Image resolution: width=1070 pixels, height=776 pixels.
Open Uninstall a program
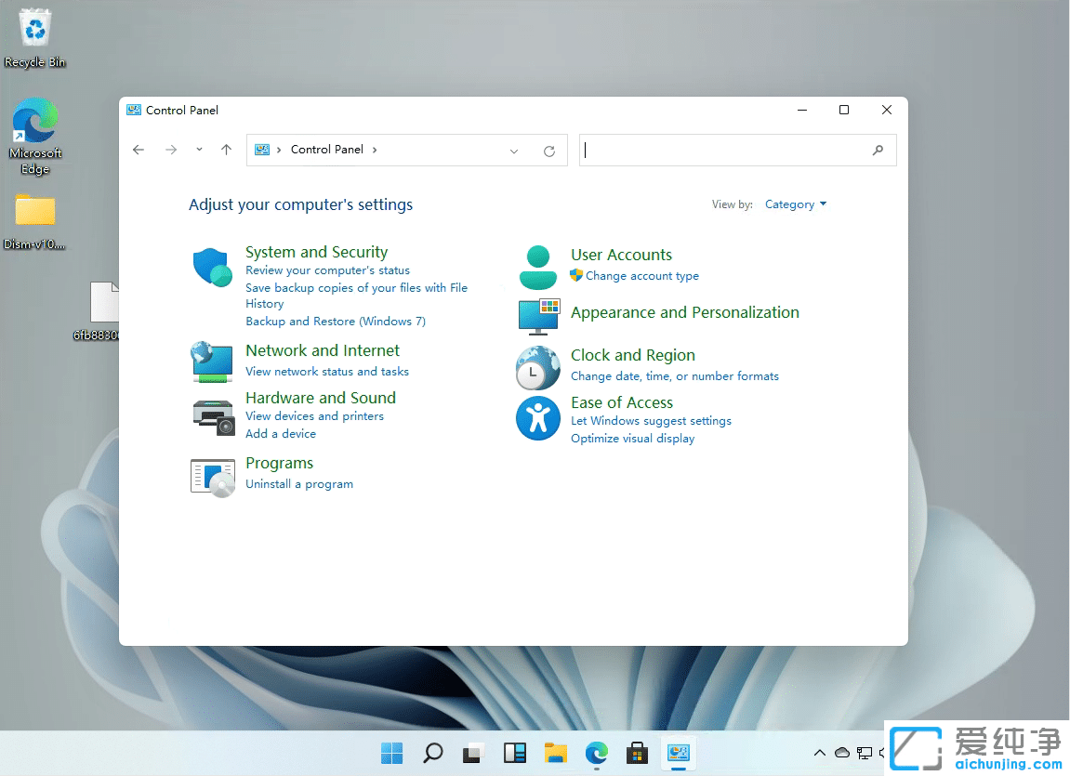[x=299, y=483]
